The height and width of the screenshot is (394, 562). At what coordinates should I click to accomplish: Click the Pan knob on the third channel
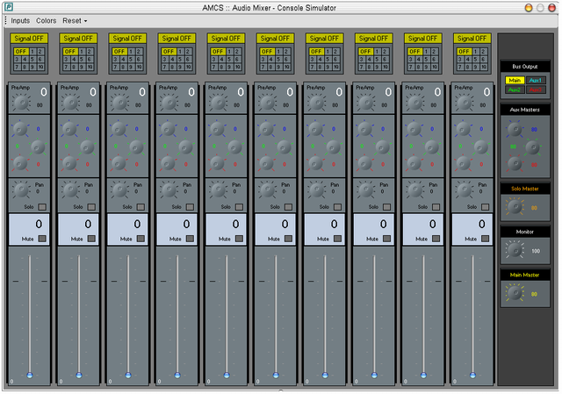coord(119,190)
